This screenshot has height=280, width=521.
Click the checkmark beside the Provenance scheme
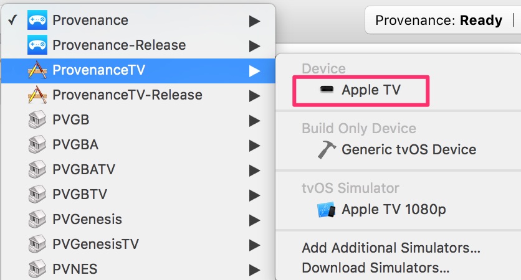[x=12, y=20]
